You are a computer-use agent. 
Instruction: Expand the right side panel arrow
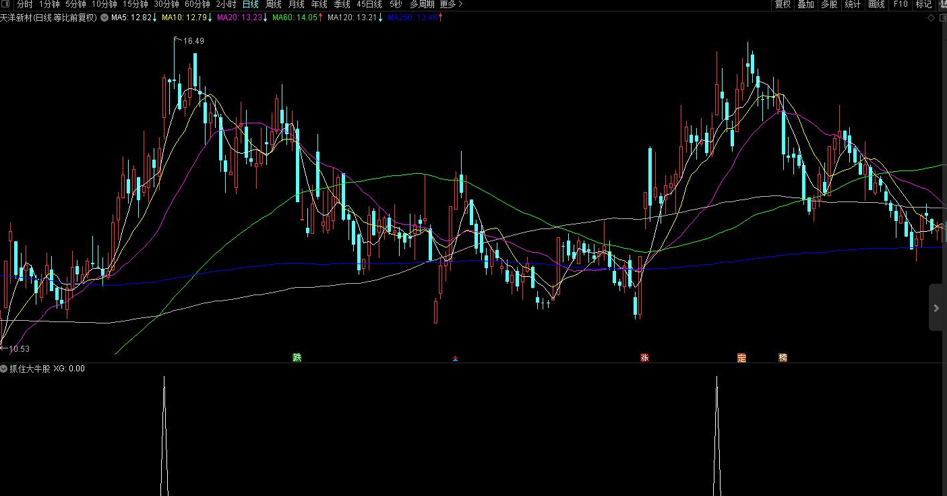coord(937,308)
